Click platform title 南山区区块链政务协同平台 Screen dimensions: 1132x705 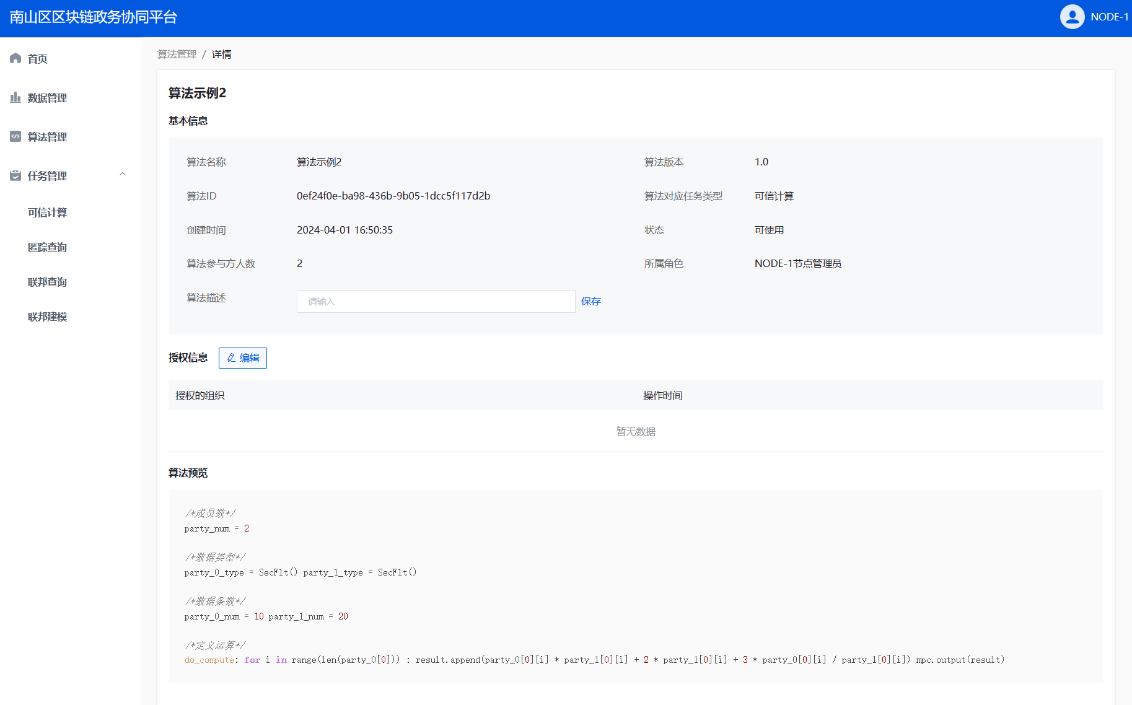click(x=94, y=17)
